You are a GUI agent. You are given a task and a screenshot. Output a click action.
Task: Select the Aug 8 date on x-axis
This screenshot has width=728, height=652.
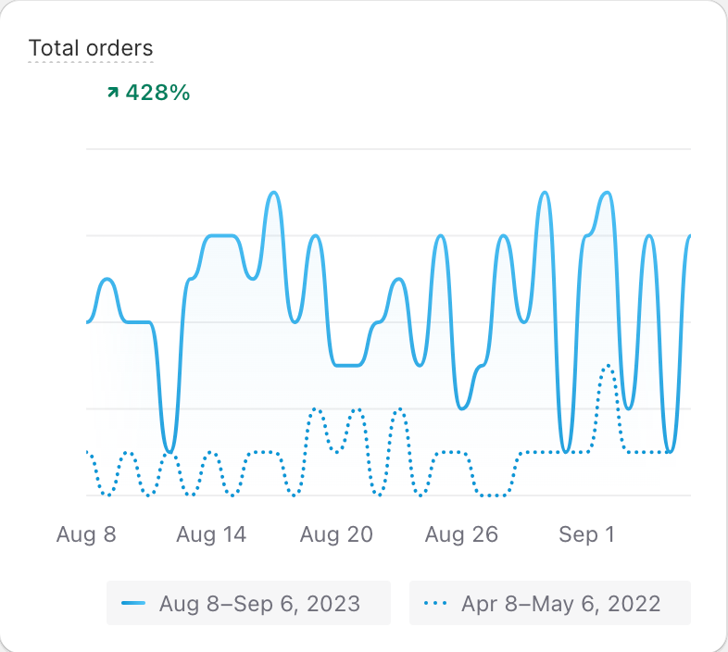pos(86,534)
